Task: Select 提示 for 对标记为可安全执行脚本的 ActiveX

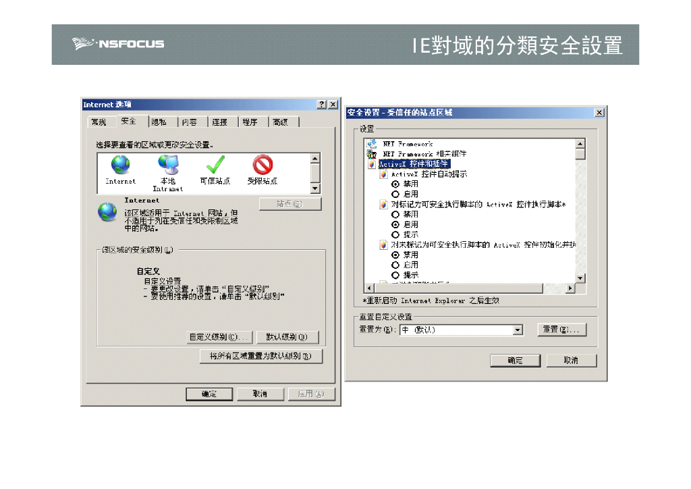Action: (395, 235)
